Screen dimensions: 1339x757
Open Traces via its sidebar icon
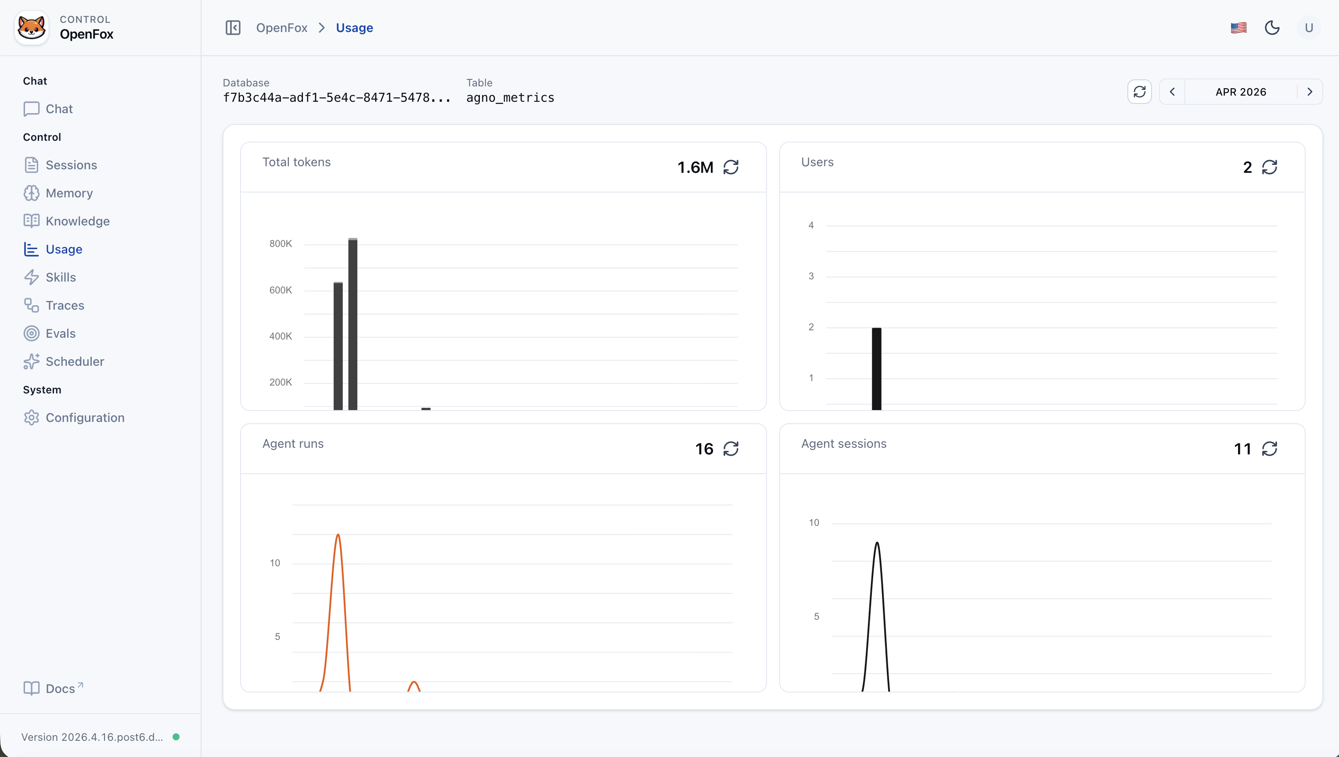[x=32, y=305]
